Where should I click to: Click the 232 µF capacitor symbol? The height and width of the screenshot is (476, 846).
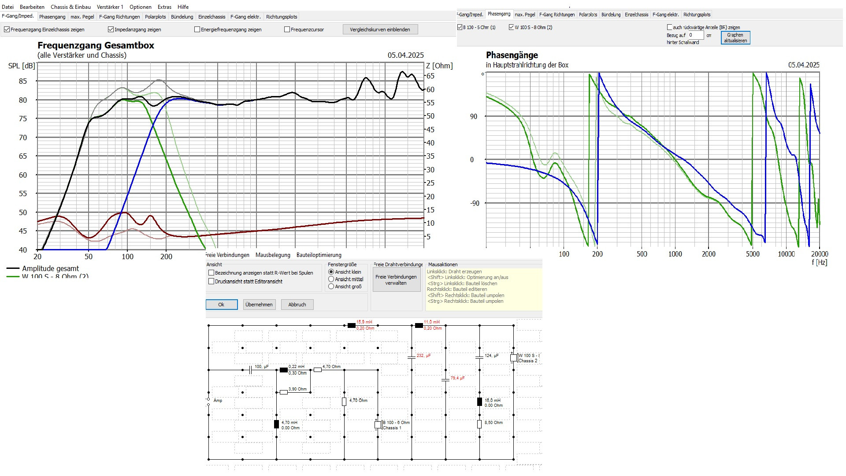[x=411, y=357]
